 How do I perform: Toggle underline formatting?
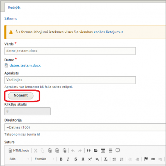(83, 159)
